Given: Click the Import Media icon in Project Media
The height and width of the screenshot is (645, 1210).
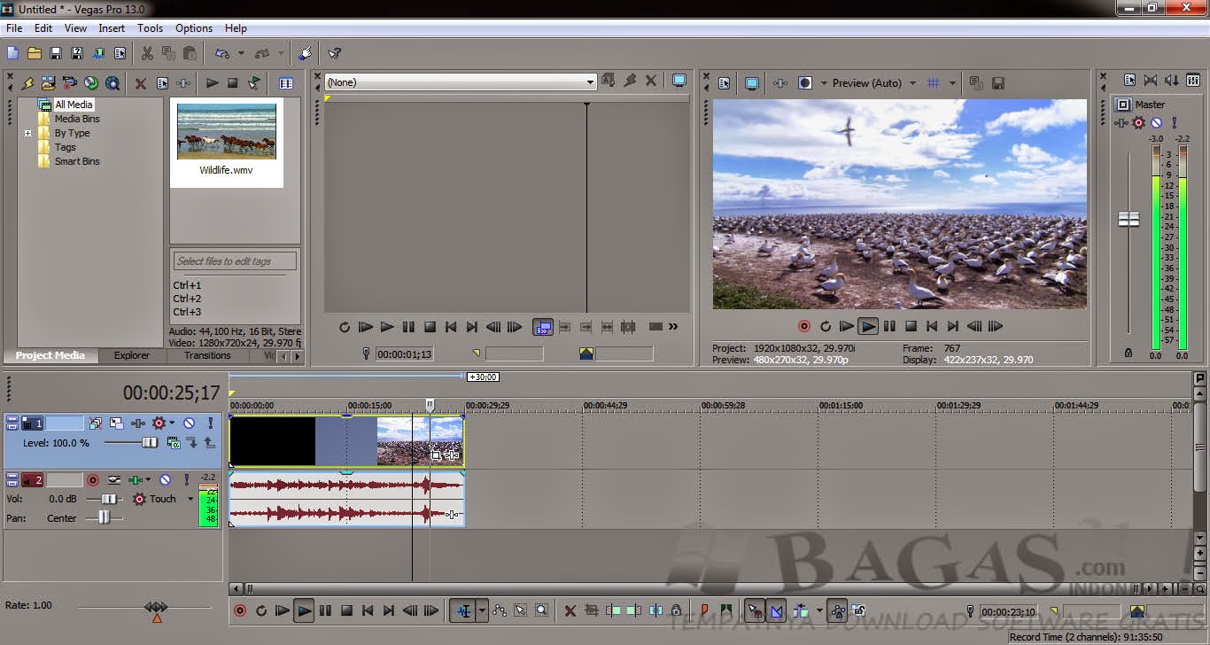Looking at the screenshot, I should [48, 83].
